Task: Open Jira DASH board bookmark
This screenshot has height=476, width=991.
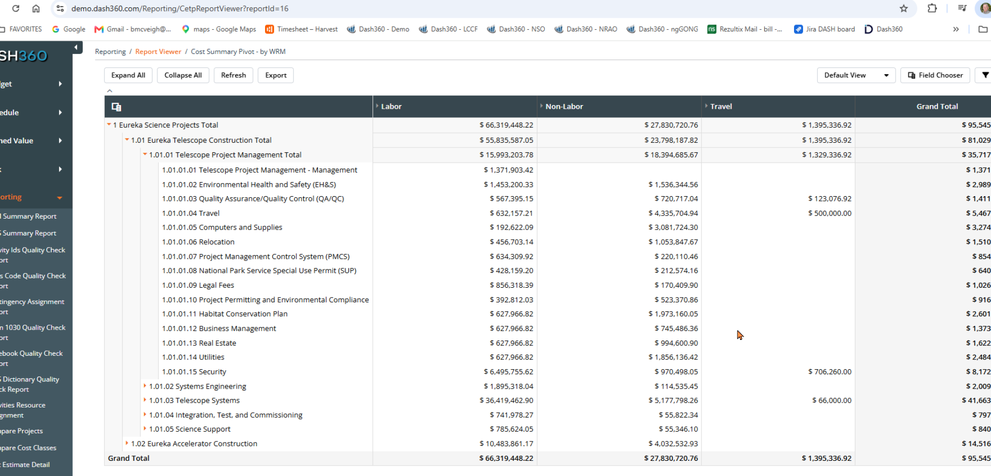Action: click(824, 29)
